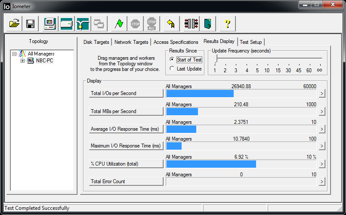This screenshot has height=215, width=346.
Task: Click the Total I/Os per Second progress bar
Action: (241, 93)
